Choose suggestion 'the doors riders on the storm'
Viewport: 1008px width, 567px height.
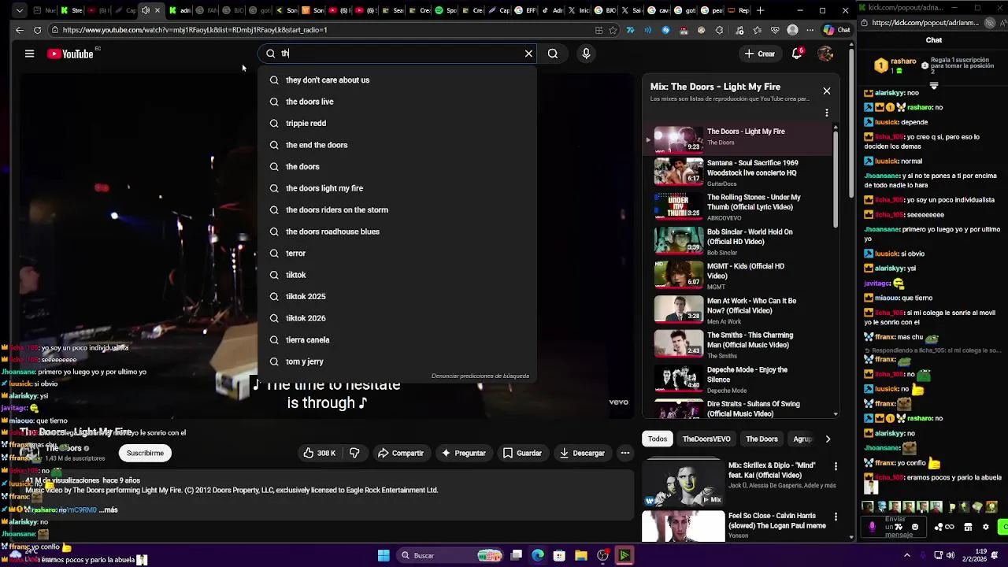pos(397,209)
